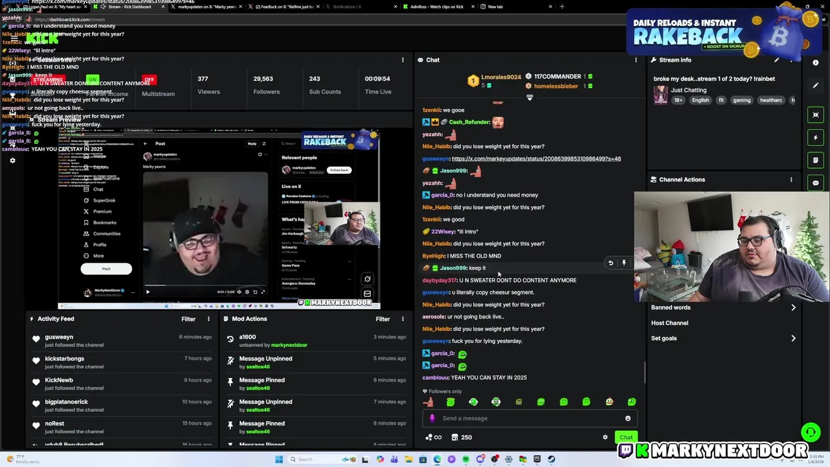Open the Mod Actions Filter dropdown
The width and height of the screenshot is (830, 467).
383,319
